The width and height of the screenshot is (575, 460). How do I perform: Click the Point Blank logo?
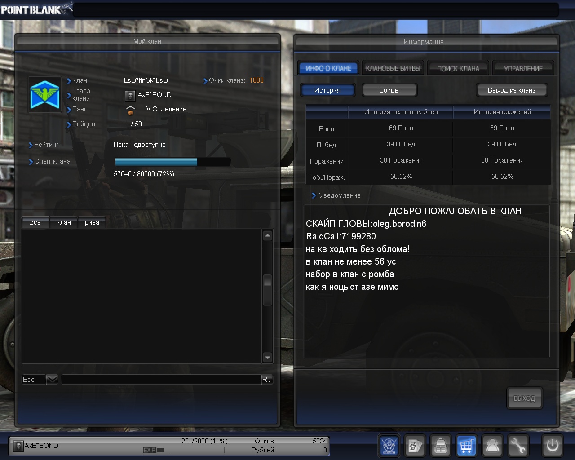(x=36, y=9)
